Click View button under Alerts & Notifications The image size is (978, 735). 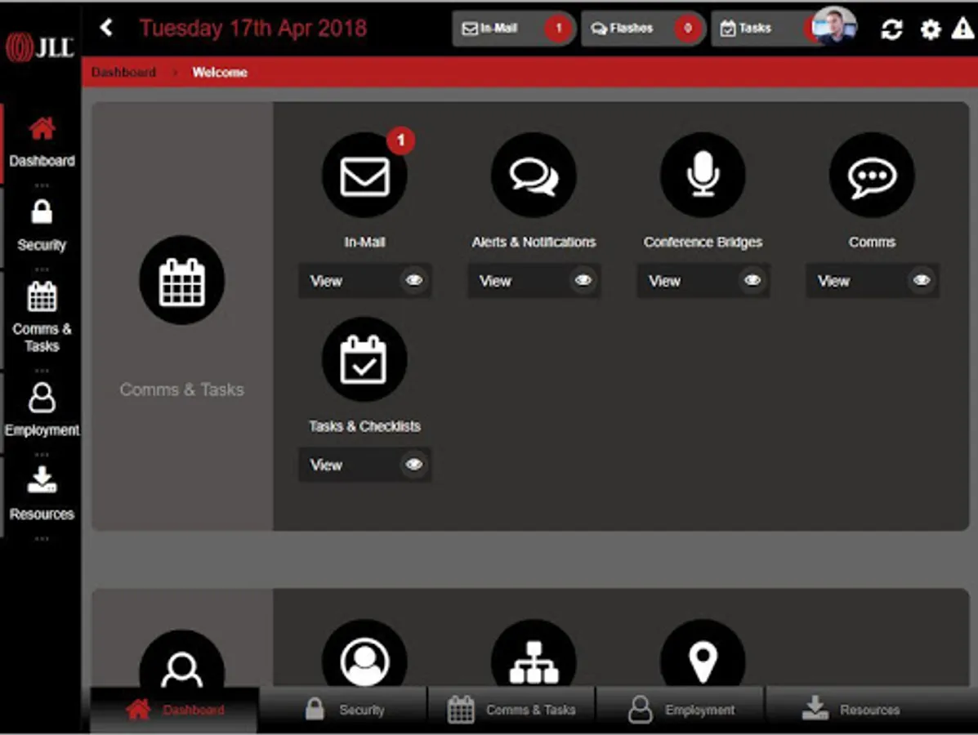[x=534, y=281]
